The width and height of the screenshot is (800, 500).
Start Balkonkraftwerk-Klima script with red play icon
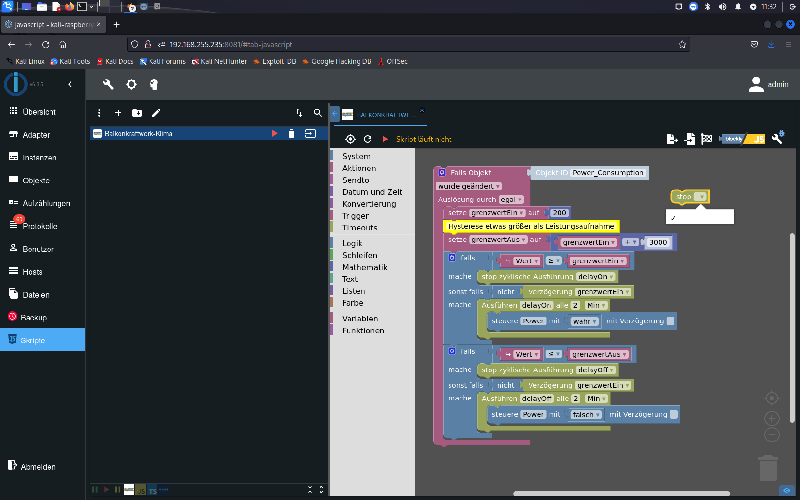coord(275,133)
